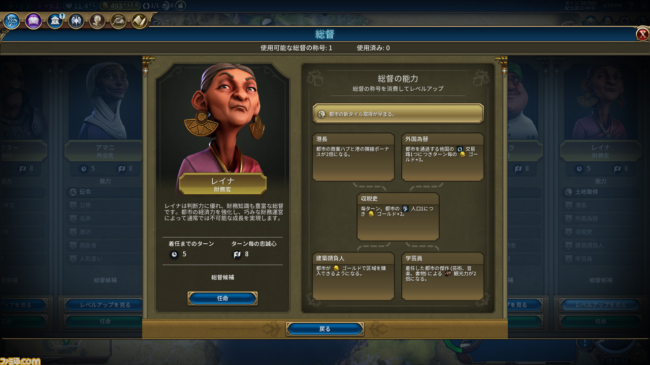Open the religion wings icon
The width and height of the screenshot is (650, 365).
[76, 21]
